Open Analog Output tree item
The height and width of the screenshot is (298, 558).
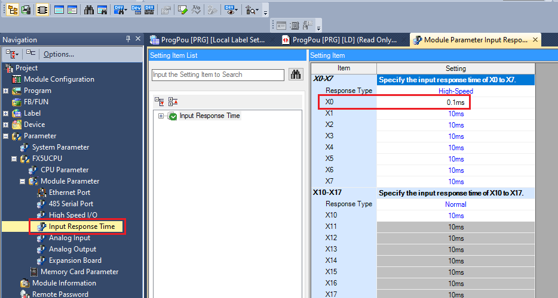click(72, 249)
